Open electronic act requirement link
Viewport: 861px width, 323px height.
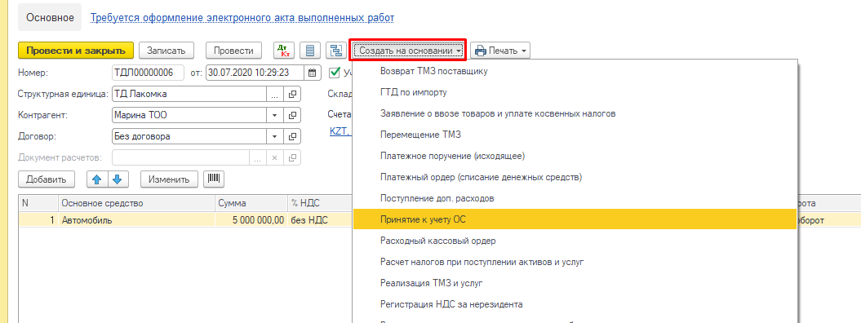[242, 18]
